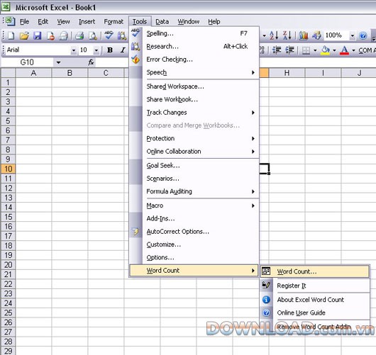Viewport: 376px width, 355px height.
Task: Open the Window menu
Action: (x=189, y=21)
